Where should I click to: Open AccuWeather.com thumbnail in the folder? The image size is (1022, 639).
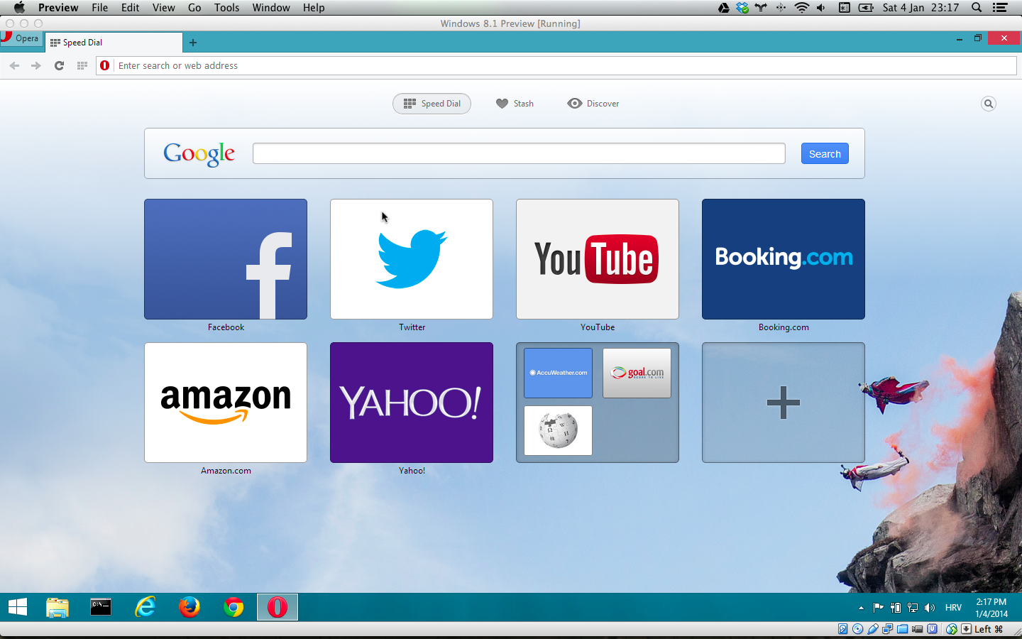coord(558,373)
